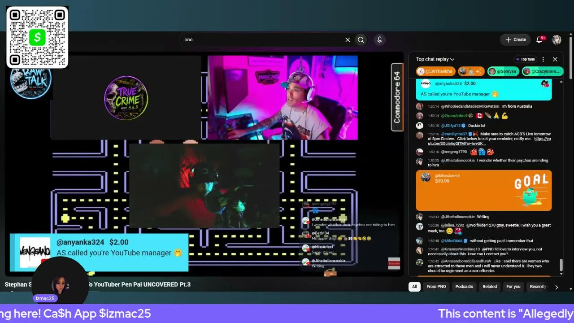The width and height of the screenshot is (574, 323).
Task: Click juliea.7292's avatar in chat
Action: click(x=420, y=227)
